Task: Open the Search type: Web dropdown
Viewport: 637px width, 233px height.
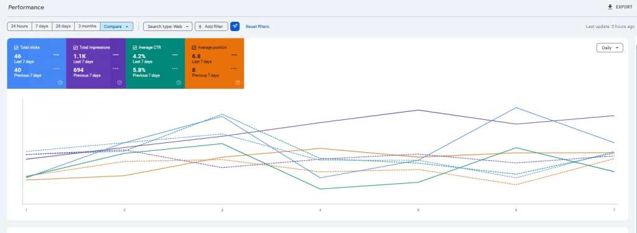Action: [x=167, y=26]
